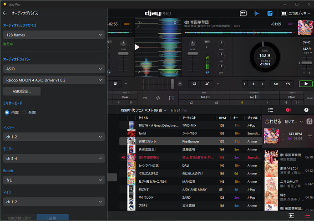Select the JUDY AND MARY そばかす track
The width and height of the screenshot is (314, 221).
point(190,190)
